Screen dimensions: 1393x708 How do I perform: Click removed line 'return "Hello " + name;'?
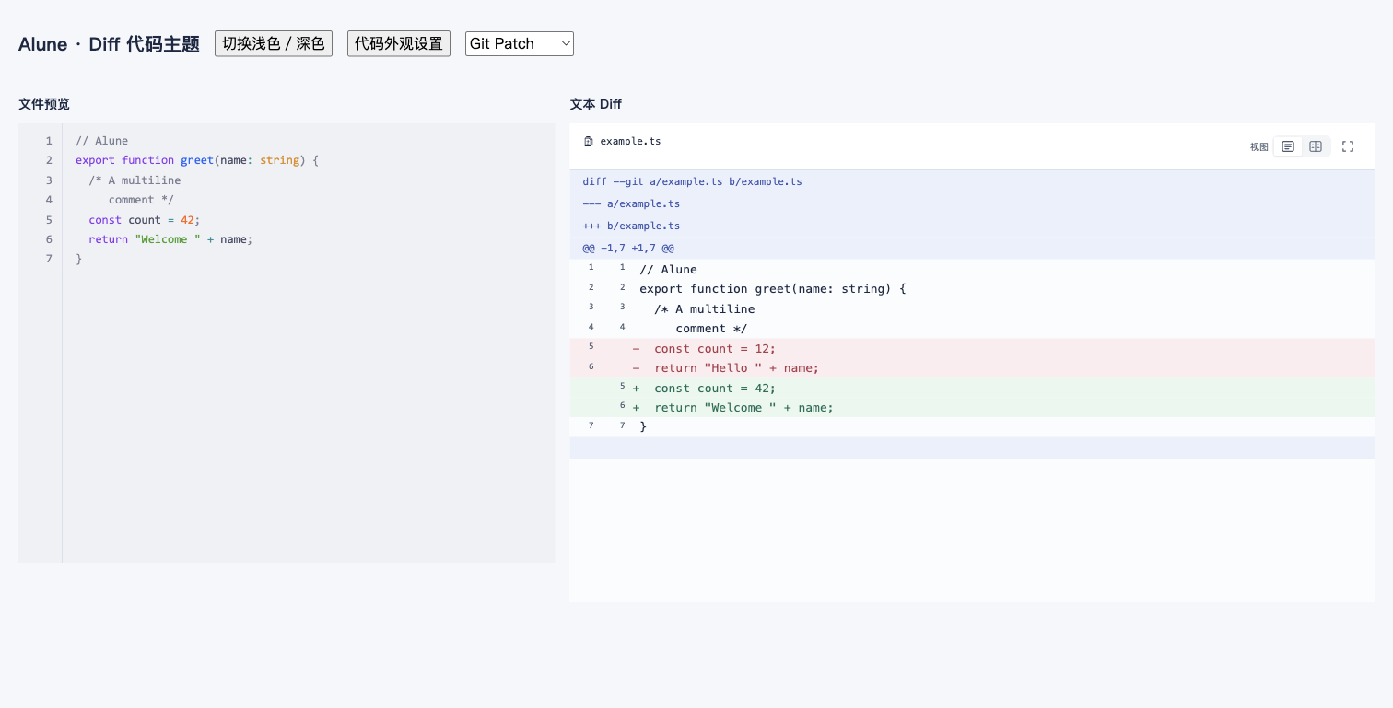pos(972,367)
